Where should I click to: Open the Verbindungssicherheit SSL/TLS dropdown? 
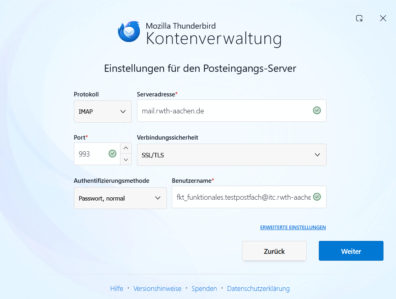(x=232, y=155)
